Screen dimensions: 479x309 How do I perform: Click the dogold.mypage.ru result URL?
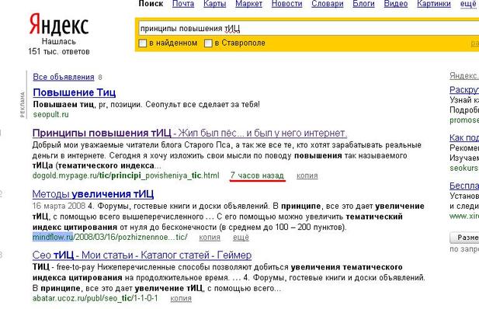pos(126,175)
